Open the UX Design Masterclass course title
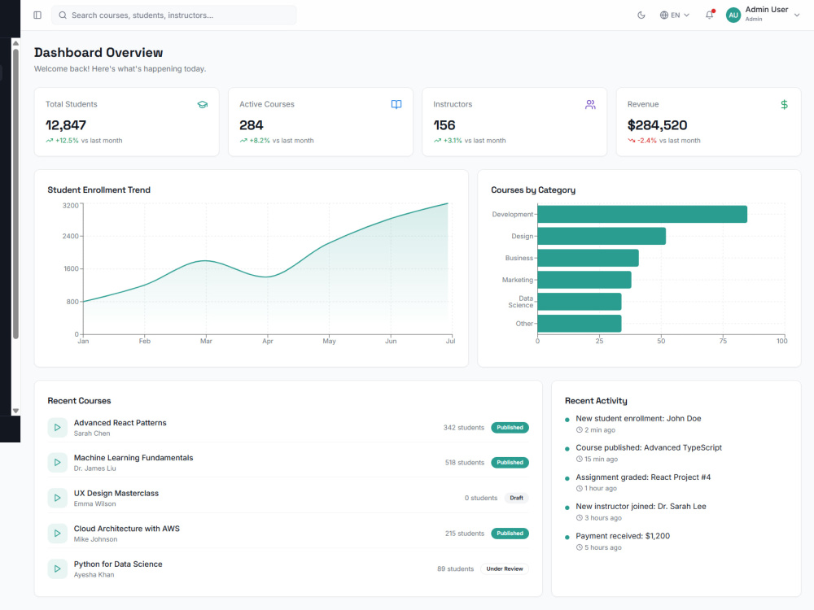 116,494
